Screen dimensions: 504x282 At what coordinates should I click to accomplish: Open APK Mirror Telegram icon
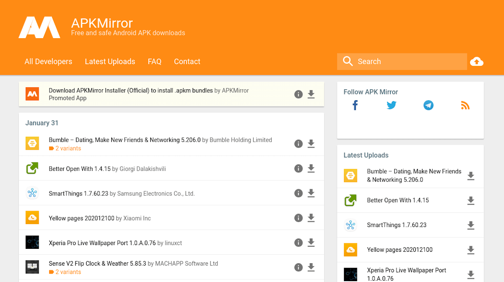[428, 105]
